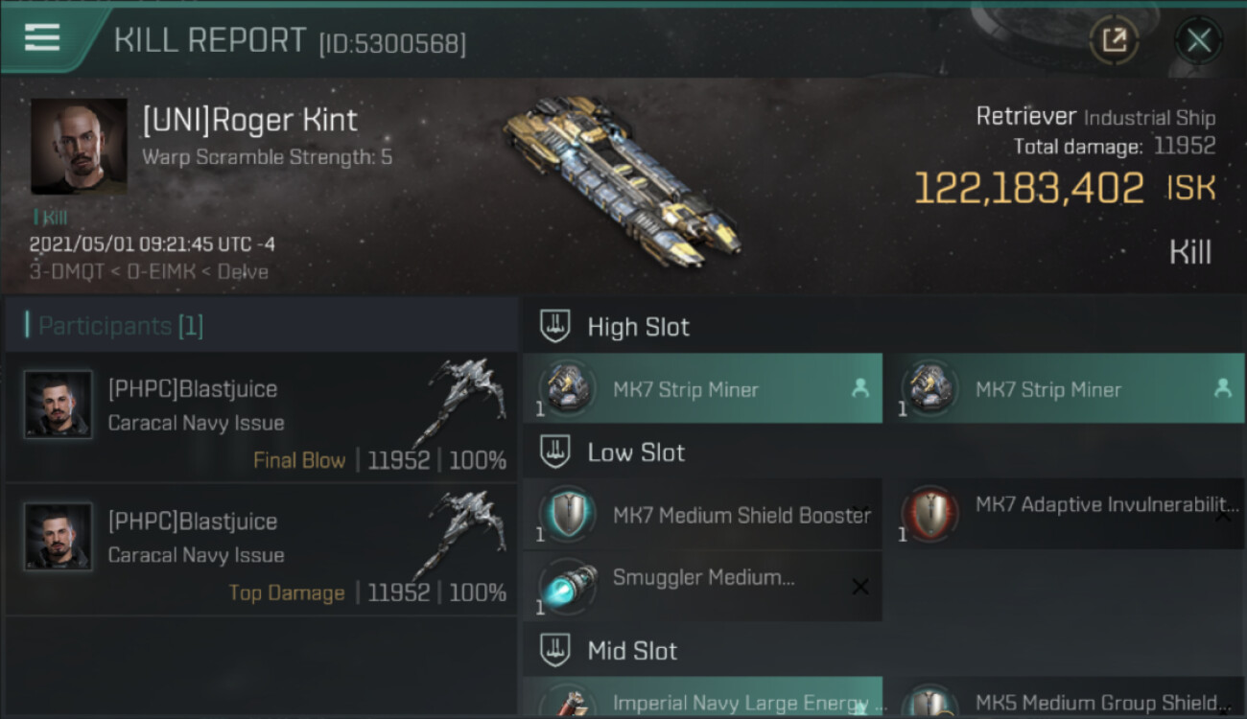Click Roger Kint's character portrait
Image resolution: width=1247 pixels, height=719 pixels.
click(x=79, y=146)
